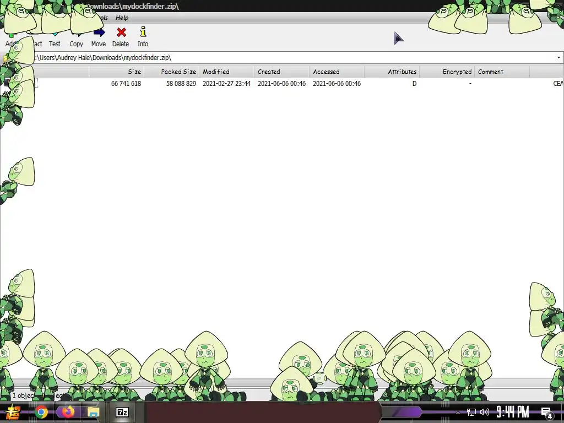This screenshot has height=423, width=564.
Task: Click the modified date 2021-02-27 23:44
Action: (x=226, y=84)
